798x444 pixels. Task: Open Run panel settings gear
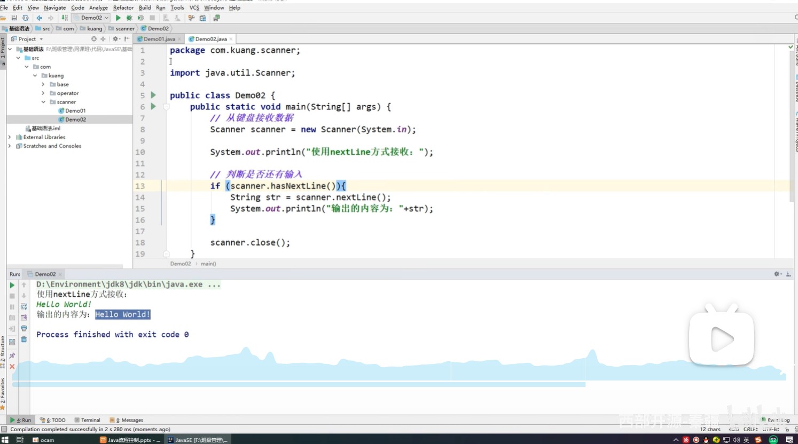coord(777,274)
